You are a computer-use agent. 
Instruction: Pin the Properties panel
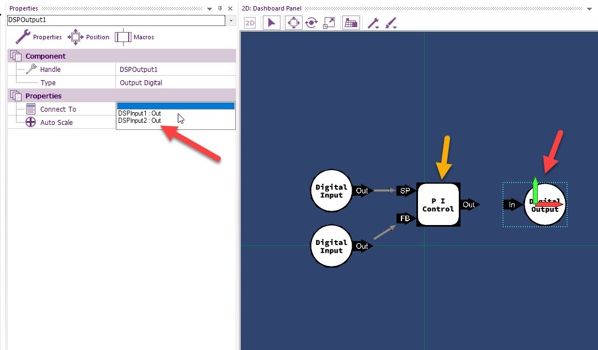(x=220, y=8)
